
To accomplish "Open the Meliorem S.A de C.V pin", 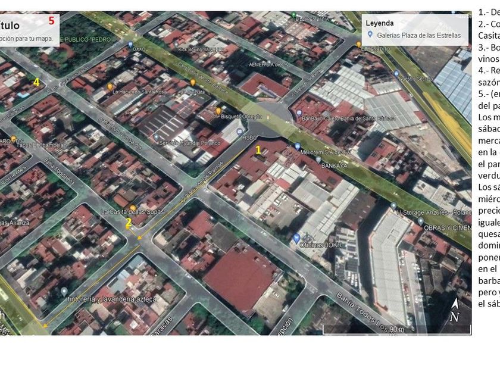I will point(298,146).
